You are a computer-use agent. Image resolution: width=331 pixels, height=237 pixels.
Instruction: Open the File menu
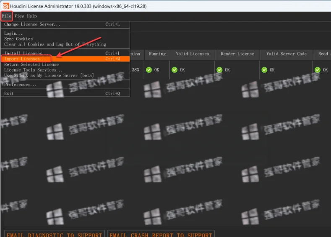coord(7,16)
